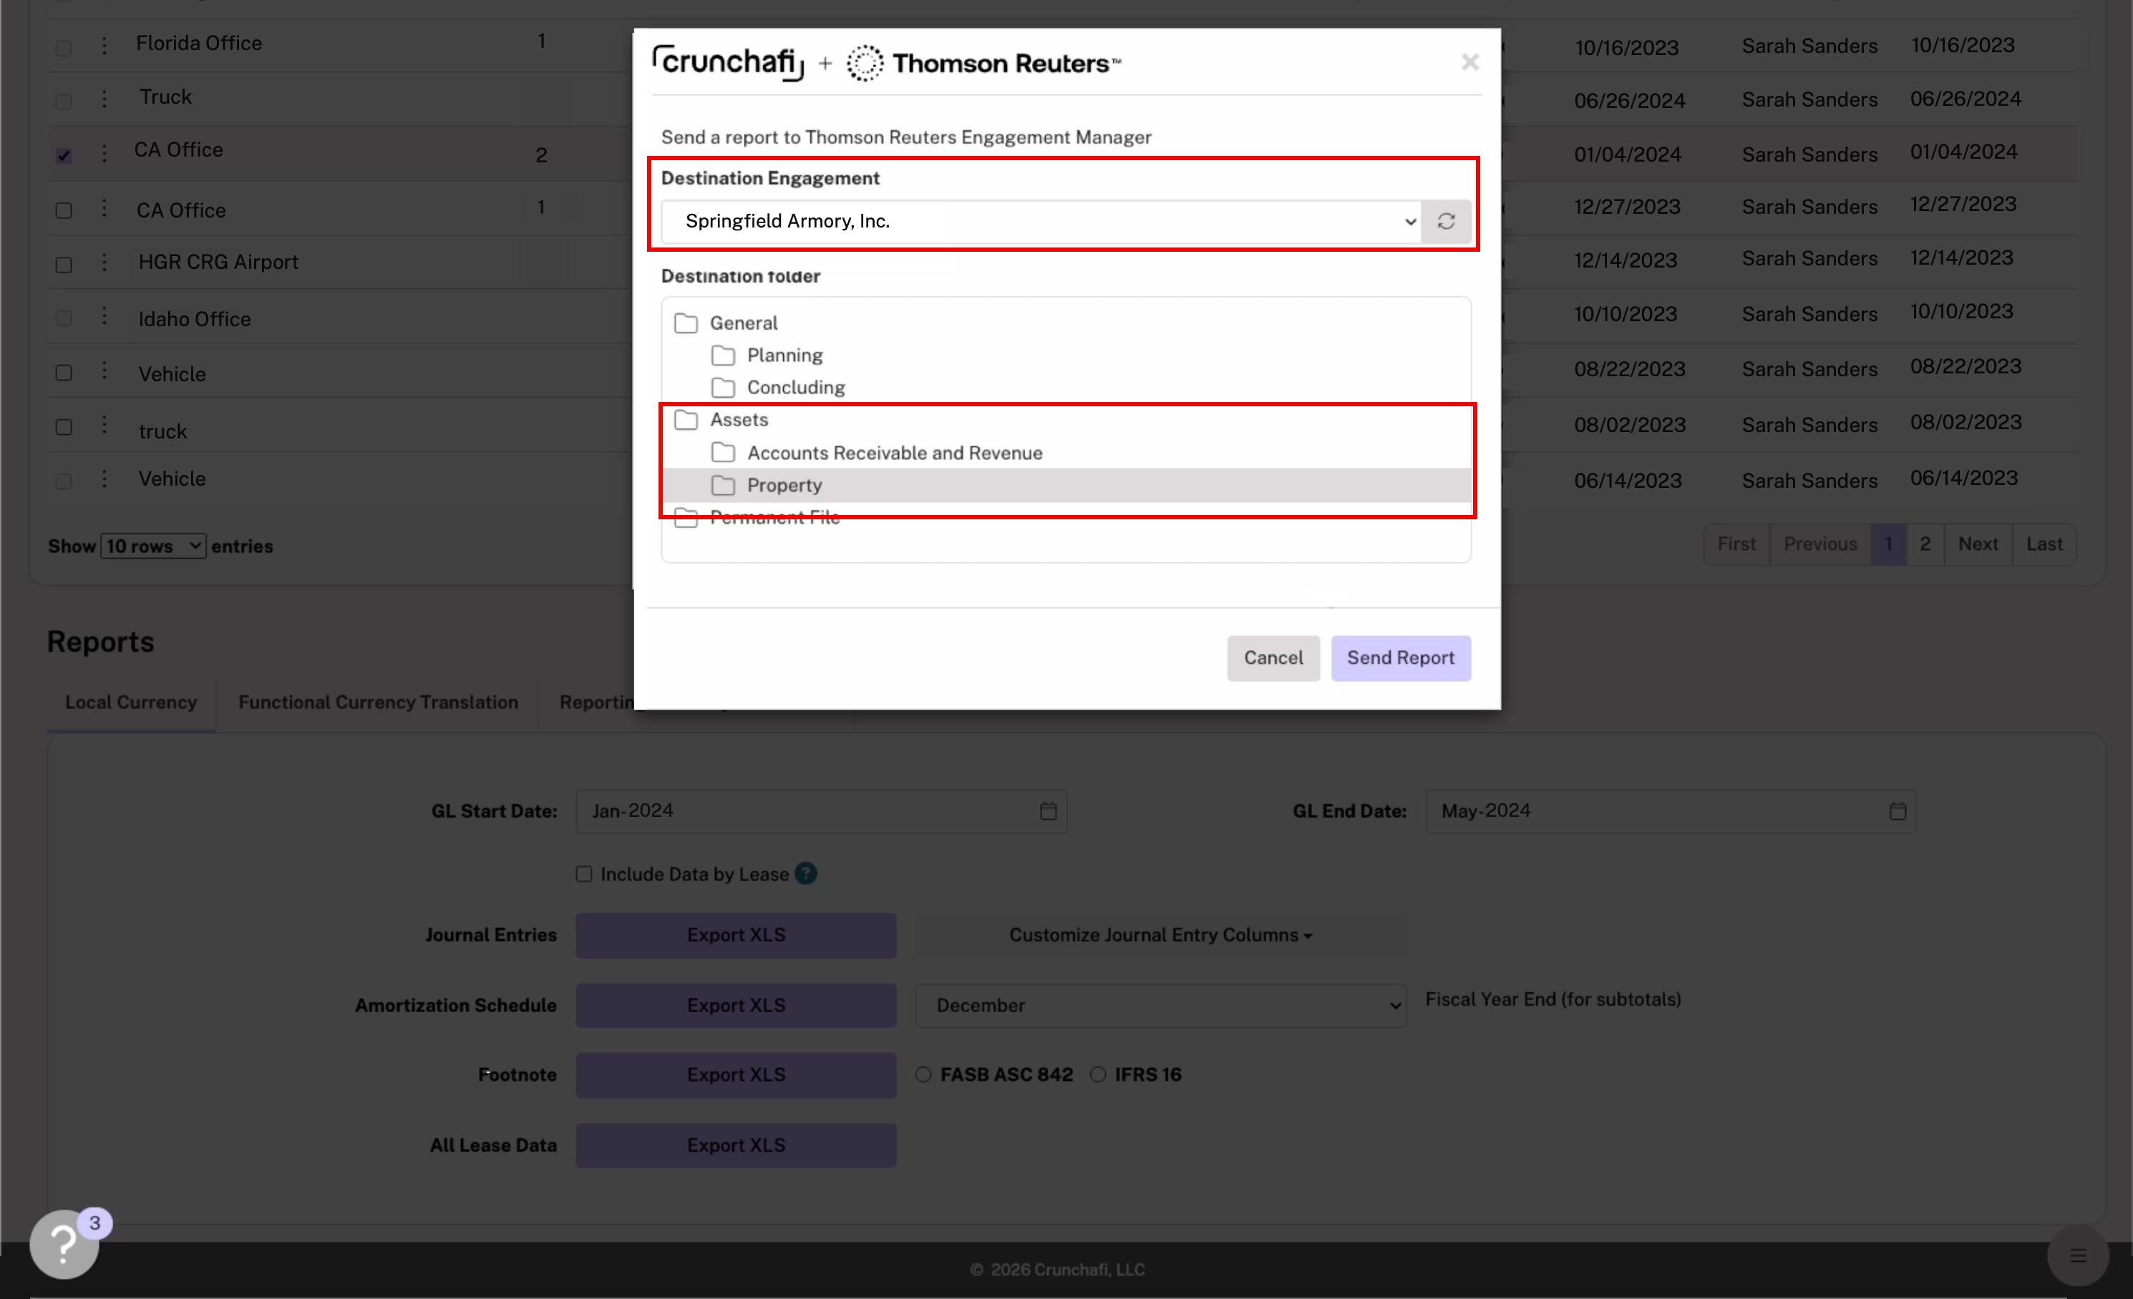Open the Show 10 rows dropdown
The height and width of the screenshot is (1299, 2133).
click(153, 546)
